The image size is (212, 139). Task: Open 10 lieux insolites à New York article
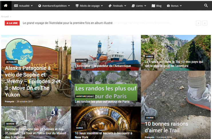tap(104, 135)
